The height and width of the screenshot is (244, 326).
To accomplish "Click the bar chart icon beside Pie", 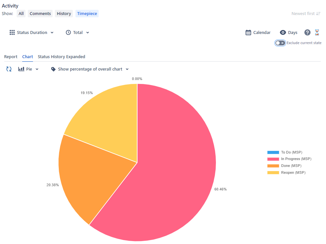I will click(x=21, y=69).
